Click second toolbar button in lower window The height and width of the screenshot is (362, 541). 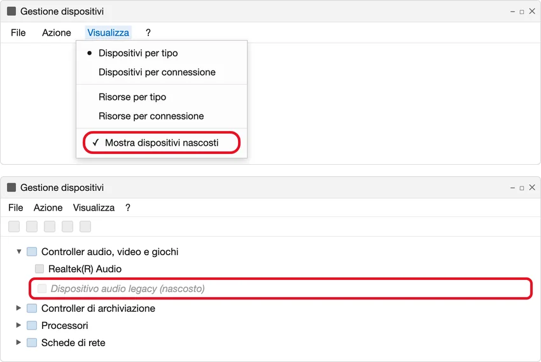(x=32, y=226)
